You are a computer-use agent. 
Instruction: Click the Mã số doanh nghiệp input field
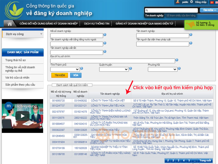tap(76, 35)
